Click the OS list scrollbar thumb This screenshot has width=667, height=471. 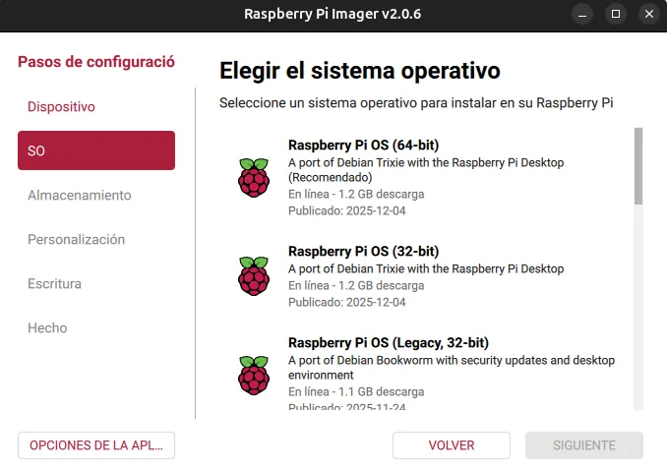point(638,166)
